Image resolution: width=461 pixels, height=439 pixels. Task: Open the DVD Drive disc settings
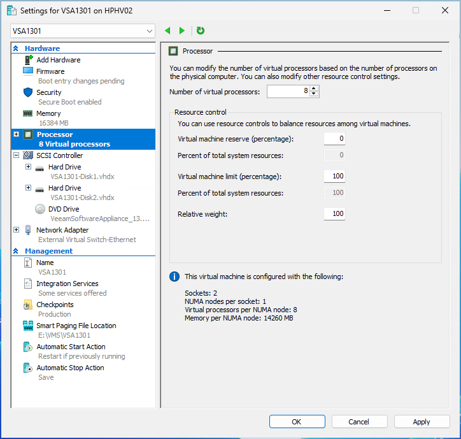[x=39, y=209]
